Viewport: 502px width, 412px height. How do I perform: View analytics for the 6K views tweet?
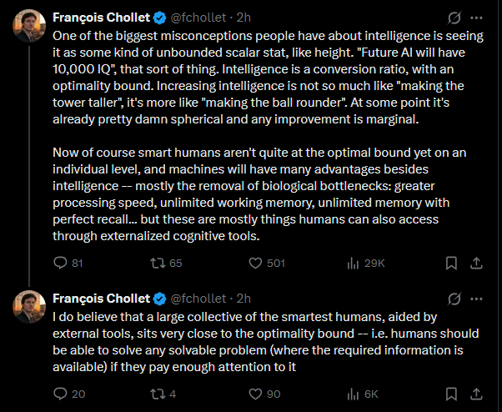pos(351,394)
